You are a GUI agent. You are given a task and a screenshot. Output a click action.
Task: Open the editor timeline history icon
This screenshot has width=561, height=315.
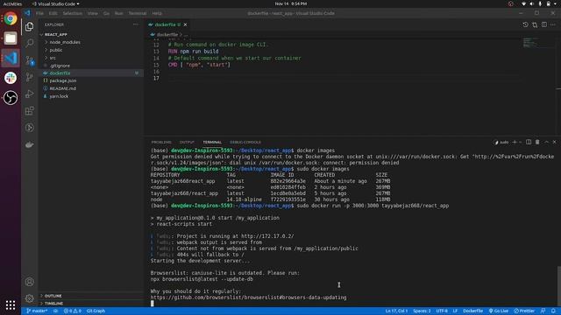pos(525,24)
